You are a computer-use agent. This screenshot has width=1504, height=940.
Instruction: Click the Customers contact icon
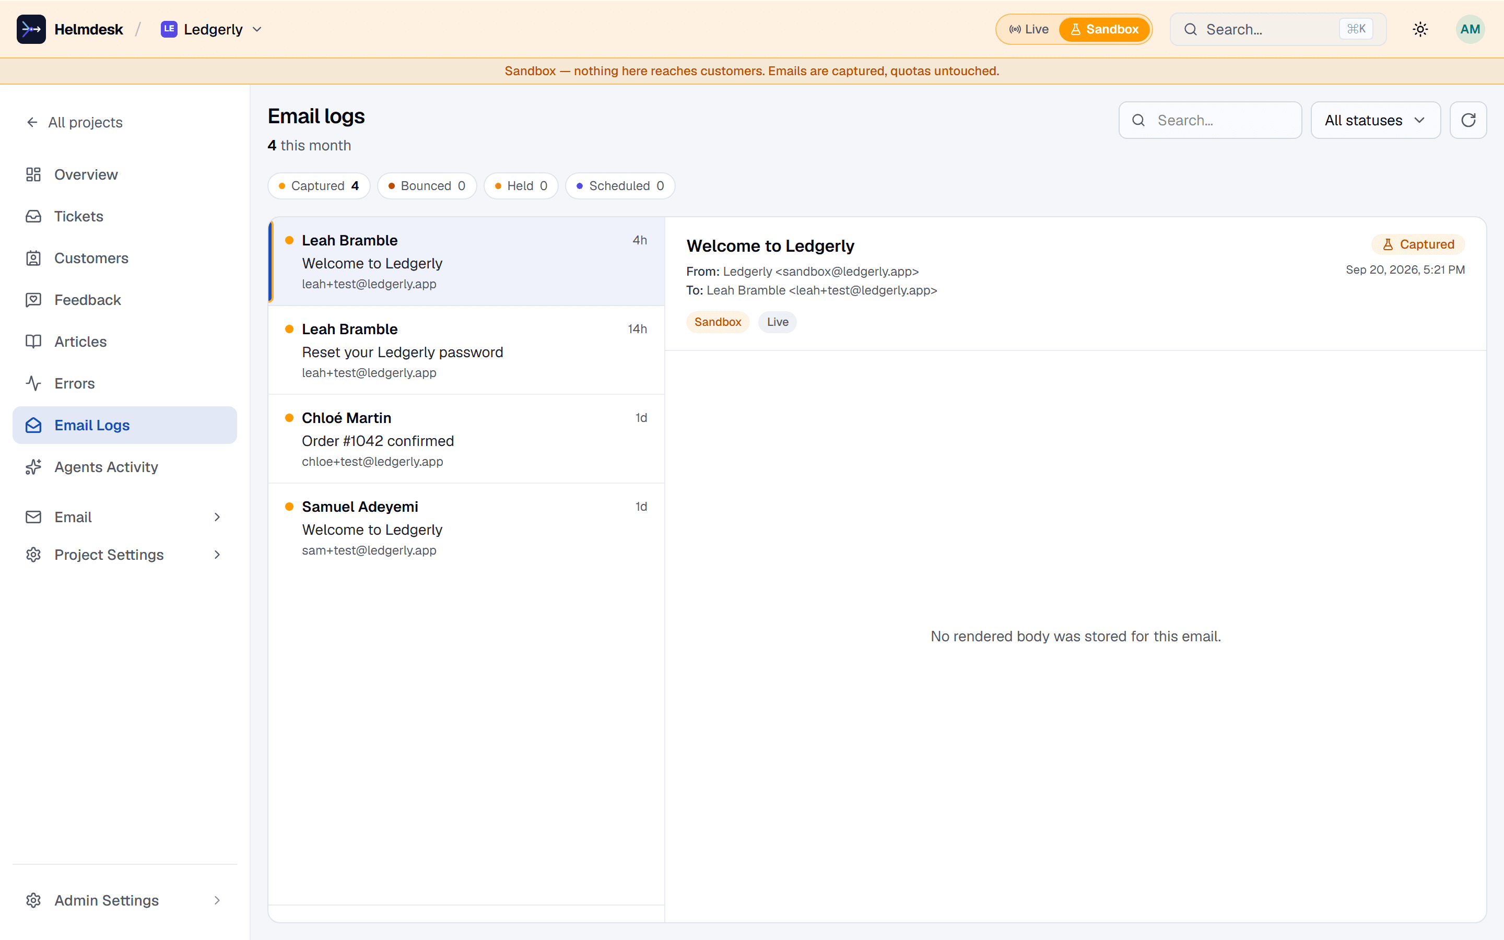33,258
